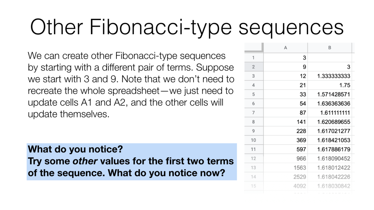Select the cell showing 1.611111111
The height and width of the screenshot is (210, 374).
coord(330,113)
